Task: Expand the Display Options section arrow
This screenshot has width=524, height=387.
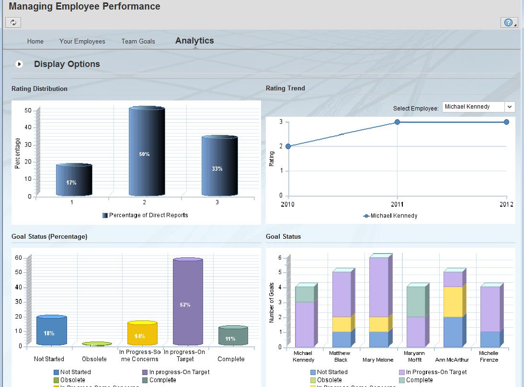Action: pos(19,64)
